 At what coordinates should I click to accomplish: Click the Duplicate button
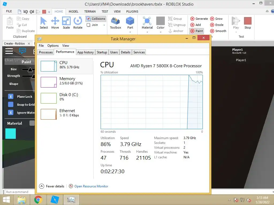coord(26,31)
